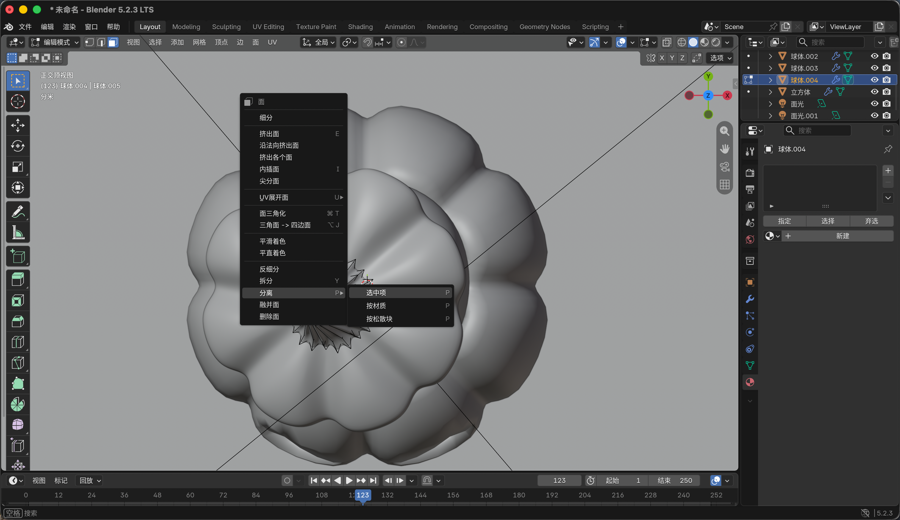Click the current frame field showing 123
900x520 pixels.
pyautogui.click(x=559, y=480)
